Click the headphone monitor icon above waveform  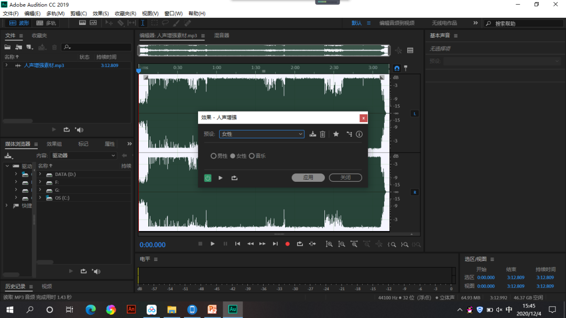pyautogui.click(x=397, y=68)
